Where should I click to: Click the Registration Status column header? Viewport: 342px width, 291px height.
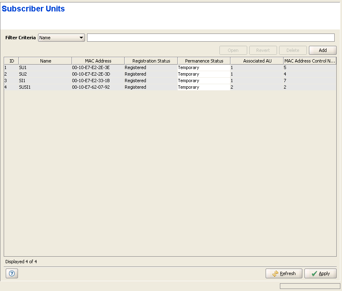pyautogui.click(x=151, y=61)
